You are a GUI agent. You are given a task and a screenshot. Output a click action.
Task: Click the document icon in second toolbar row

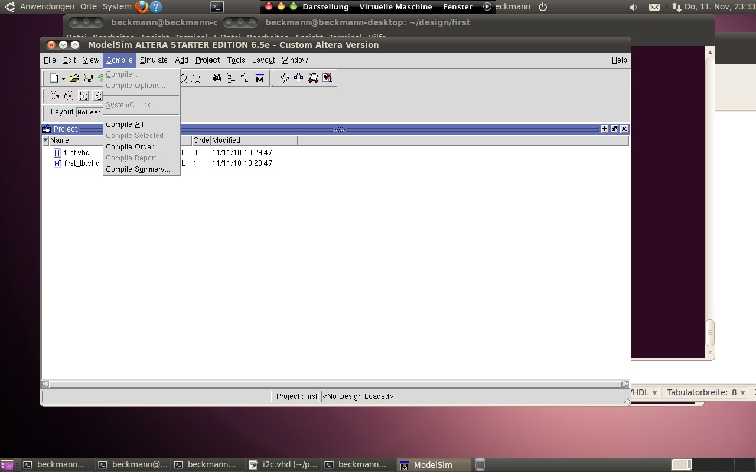(x=83, y=96)
